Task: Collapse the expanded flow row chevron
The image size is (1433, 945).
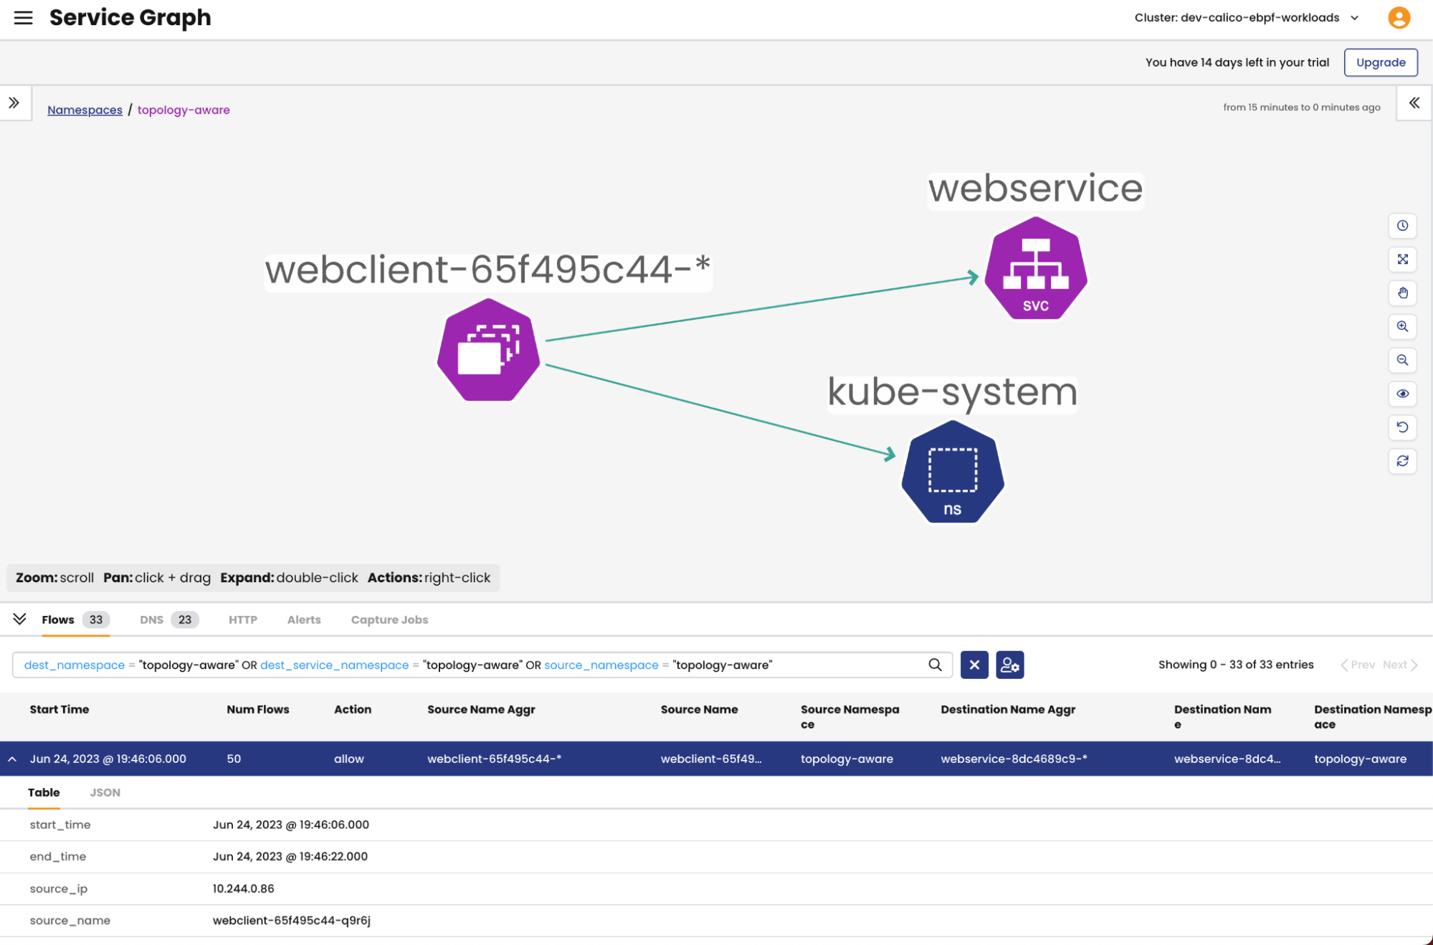Action: [12, 759]
